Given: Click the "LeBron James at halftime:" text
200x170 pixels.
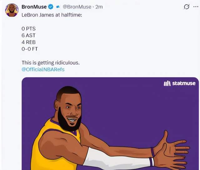Looking at the screenshot, I should (52, 15).
